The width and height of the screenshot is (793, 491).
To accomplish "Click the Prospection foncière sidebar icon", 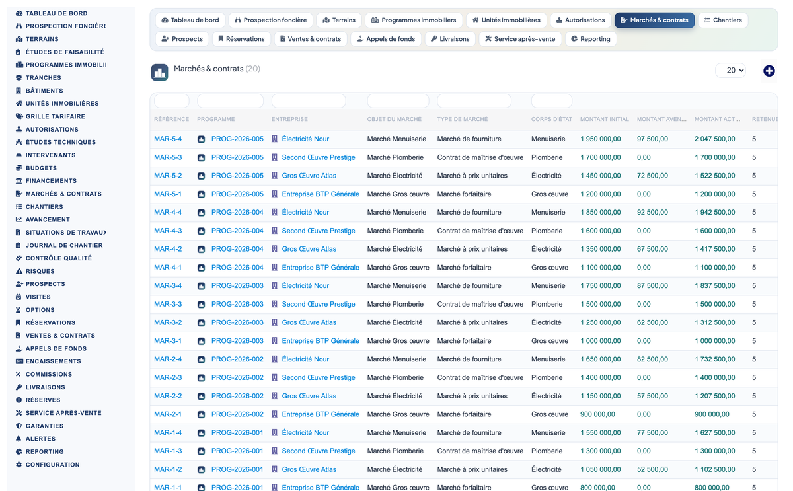I will tap(19, 26).
